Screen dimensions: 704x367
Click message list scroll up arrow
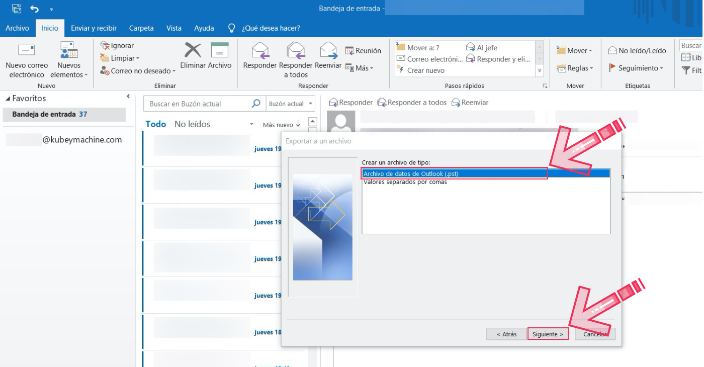(x=312, y=122)
